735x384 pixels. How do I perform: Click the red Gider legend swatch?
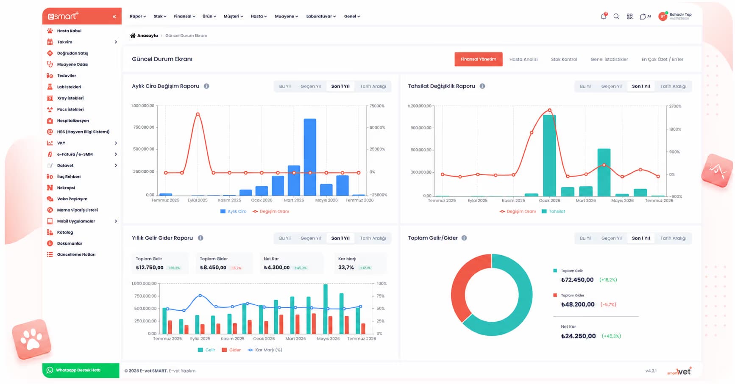click(224, 350)
